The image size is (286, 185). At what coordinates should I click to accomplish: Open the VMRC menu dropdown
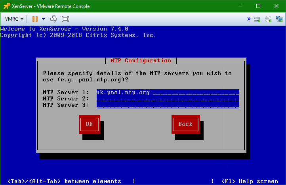click(x=14, y=19)
